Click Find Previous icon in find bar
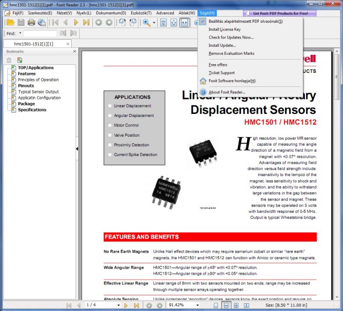Image resolution: width=343 pixels, height=311 pixels. (63, 33)
